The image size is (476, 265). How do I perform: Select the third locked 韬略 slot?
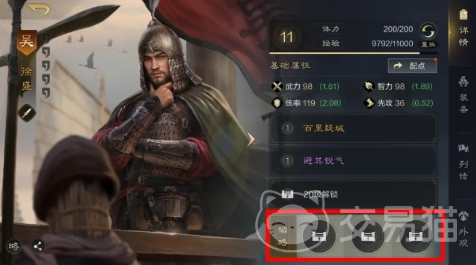[415, 236]
